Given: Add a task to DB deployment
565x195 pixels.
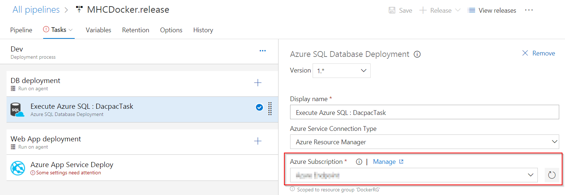Looking at the screenshot, I should pos(258,83).
